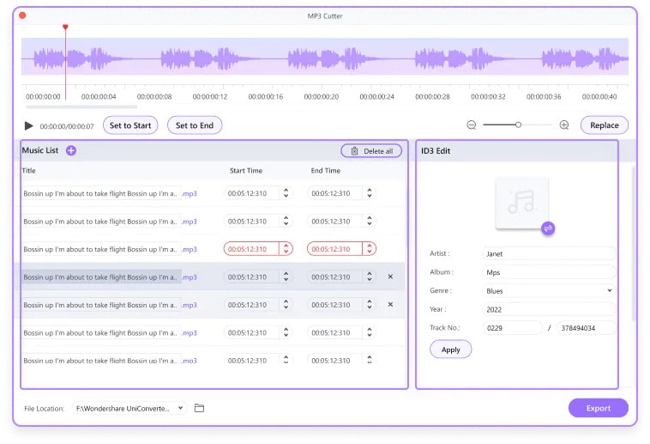Click the red-highlighted Start Time stepper in third row

286,249
